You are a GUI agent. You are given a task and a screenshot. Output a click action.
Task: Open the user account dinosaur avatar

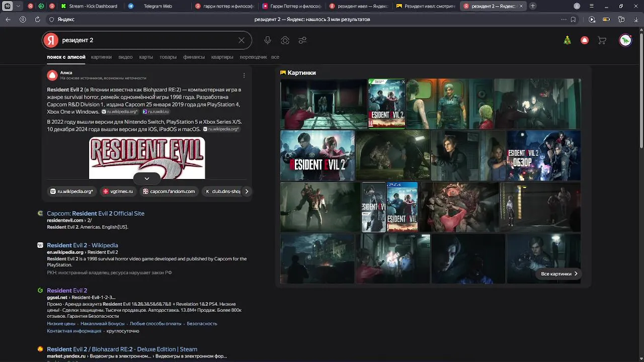coord(625,40)
